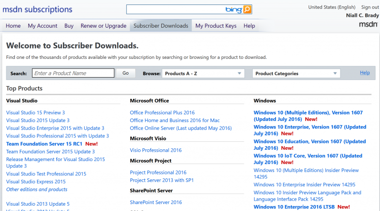Viewport: 380px width, 211px height.
Task: Open Windows 10 Enterprise 2016 LTSB link
Action: [x=294, y=207]
